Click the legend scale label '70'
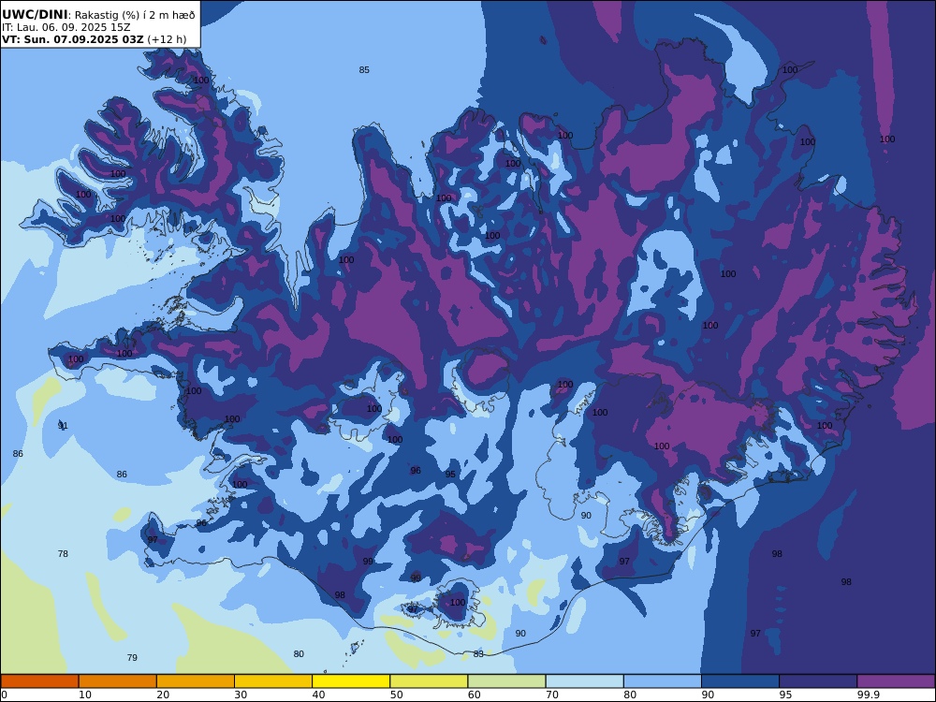The width and height of the screenshot is (936, 702). point(553,695)
